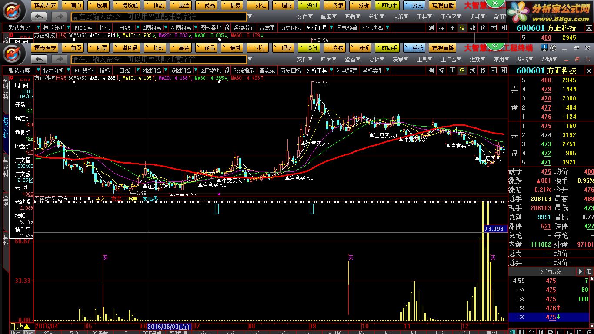Click the ET助手 button in back window
Screen dimensions: 594x334
pyautogui.click(x=387, y=5)
